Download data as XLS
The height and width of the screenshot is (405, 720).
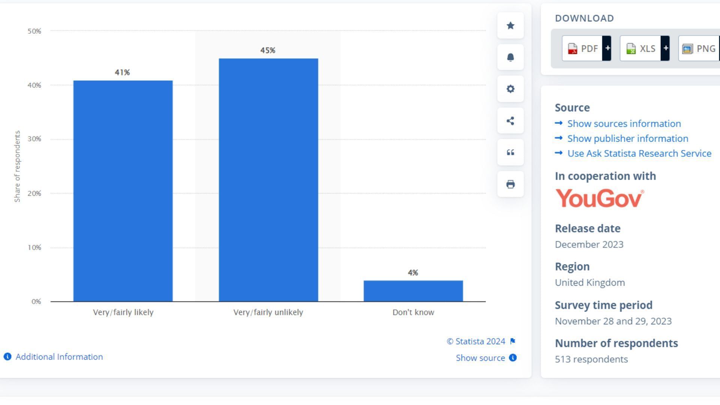tap(641, 49)
